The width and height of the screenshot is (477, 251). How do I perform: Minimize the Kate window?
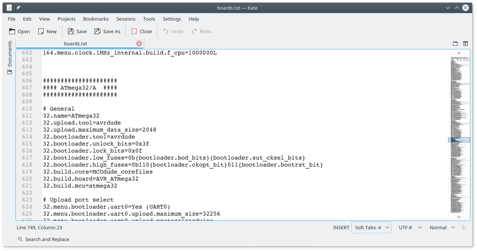click(448, 8)
